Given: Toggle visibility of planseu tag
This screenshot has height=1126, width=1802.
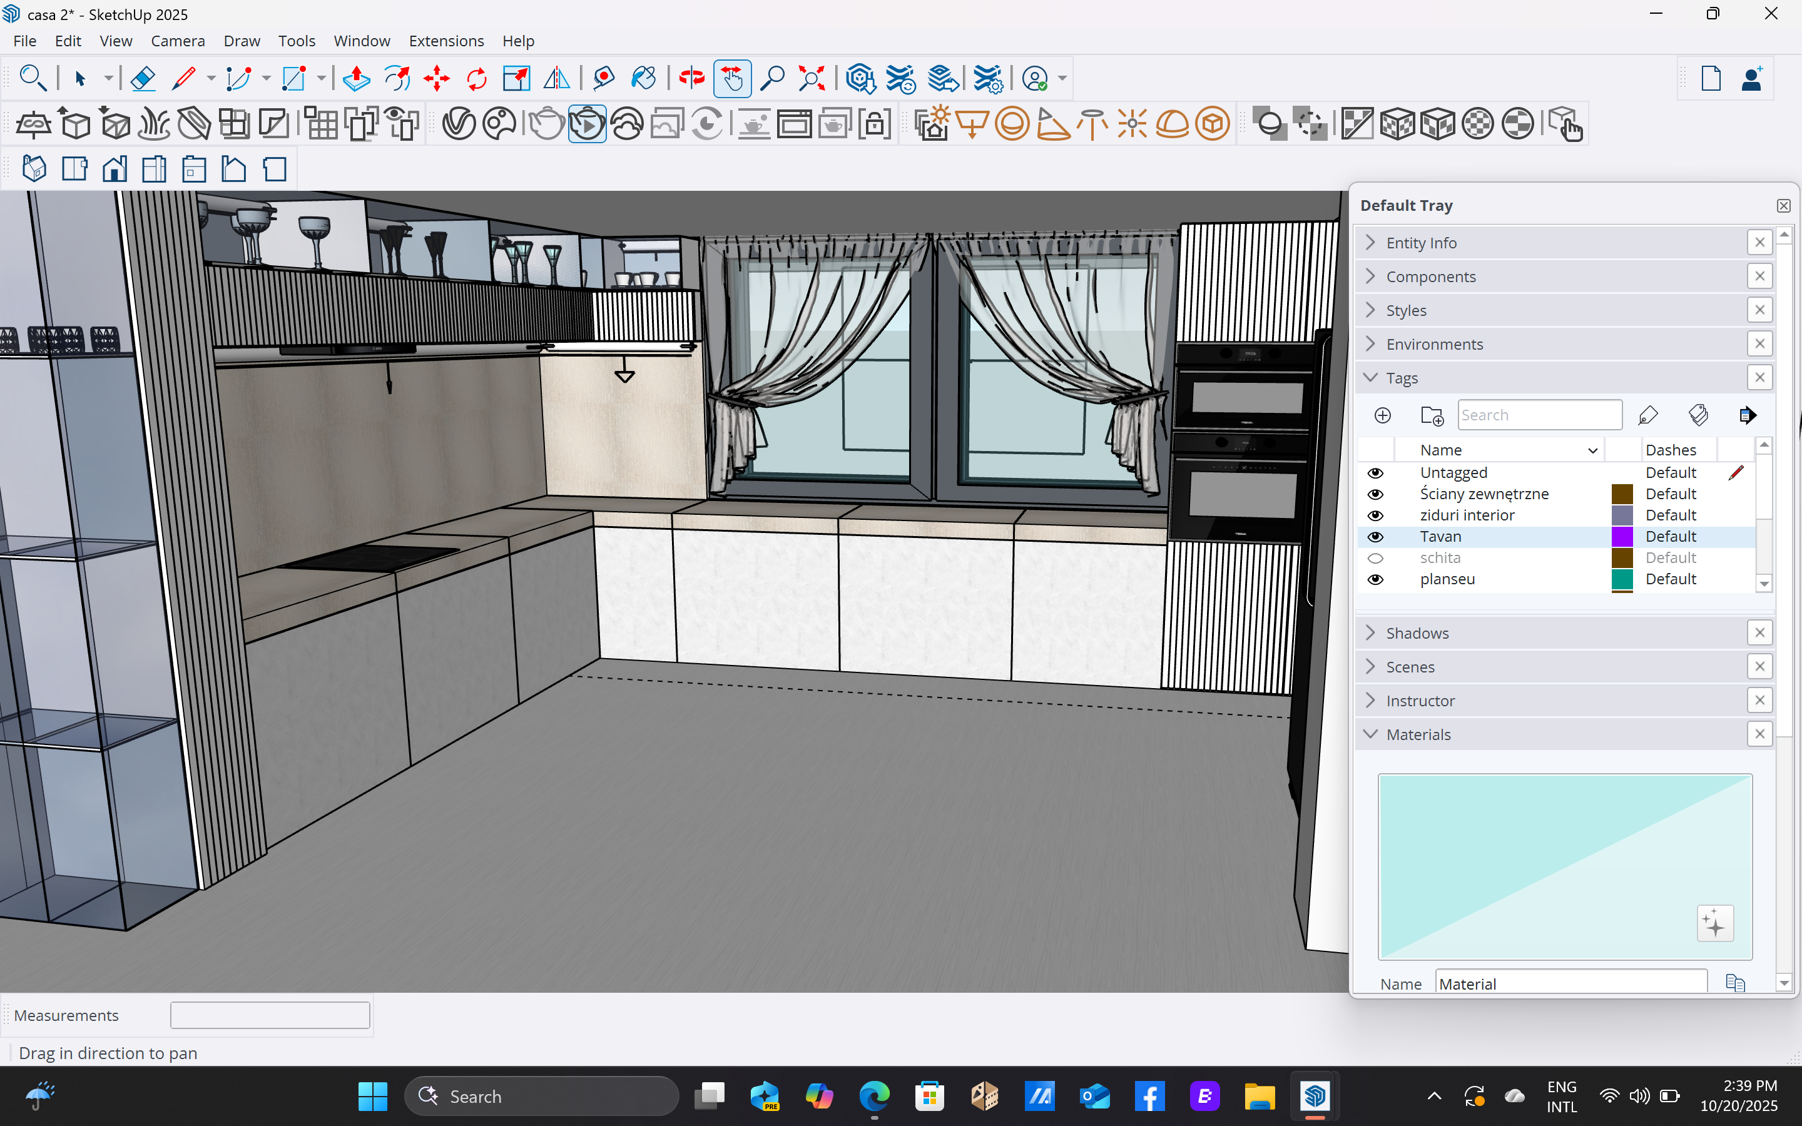Looking at the screenshot, I should (1375, 579).
